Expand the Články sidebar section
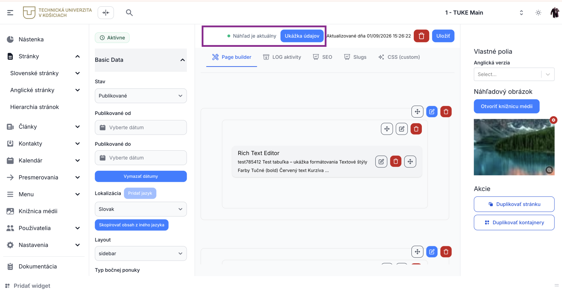562x295 pixels. pos(78,127)
